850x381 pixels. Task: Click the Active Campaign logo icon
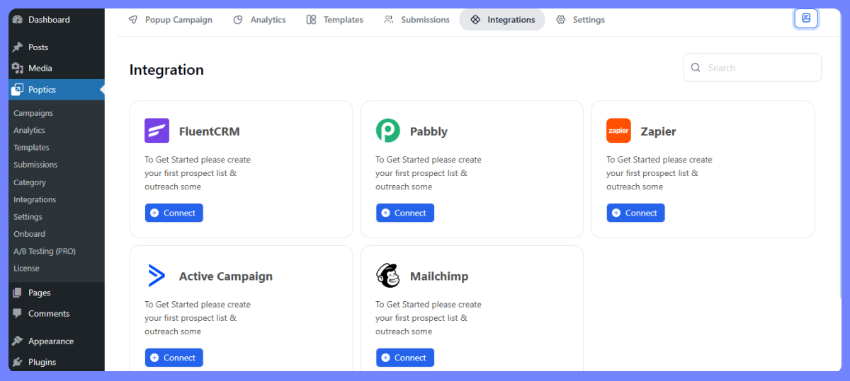click(x=157, y=276)
